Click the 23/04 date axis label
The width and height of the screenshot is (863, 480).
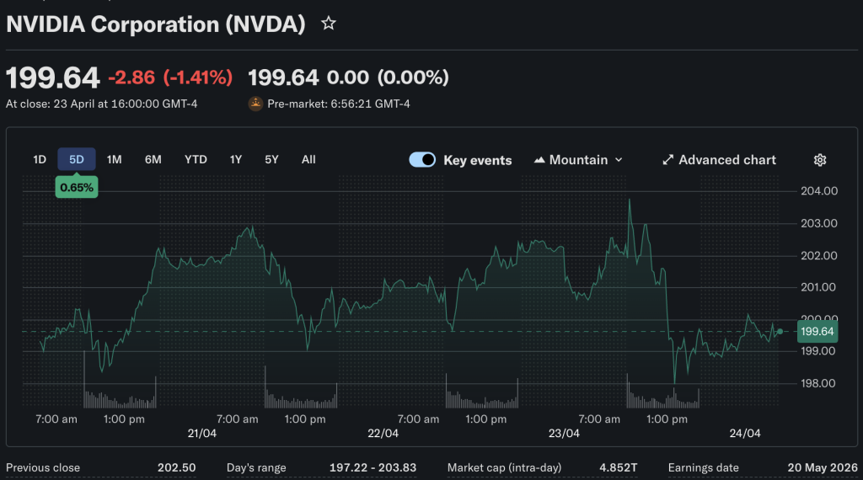[564, 434]
